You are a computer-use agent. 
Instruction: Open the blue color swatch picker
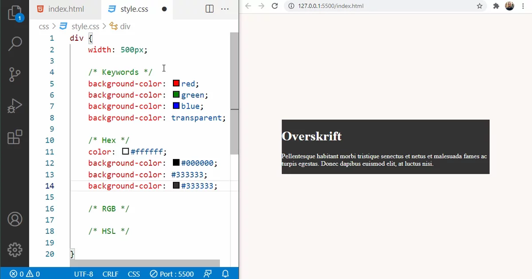click(176, 106)
